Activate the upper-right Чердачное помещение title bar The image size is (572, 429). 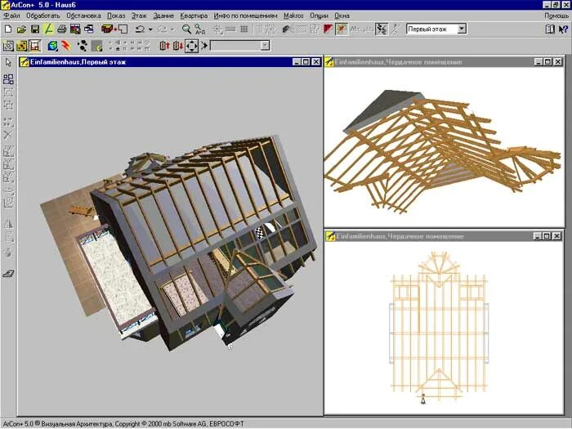[x=444, y=62]
